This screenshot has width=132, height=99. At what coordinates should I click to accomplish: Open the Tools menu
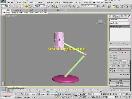tap(18, 3)
